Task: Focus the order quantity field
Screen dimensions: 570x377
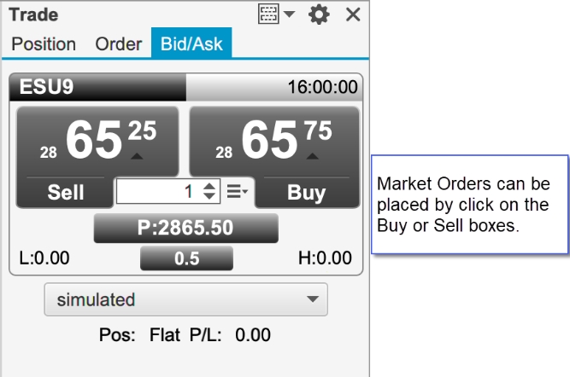Action: click(x=158, y=191)
